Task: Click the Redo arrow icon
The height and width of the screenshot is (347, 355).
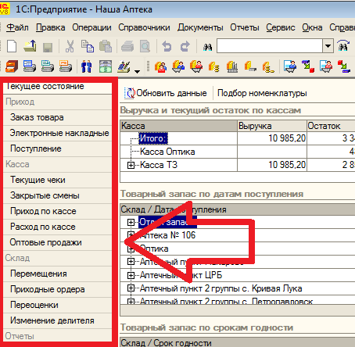Action: (185, 47)
